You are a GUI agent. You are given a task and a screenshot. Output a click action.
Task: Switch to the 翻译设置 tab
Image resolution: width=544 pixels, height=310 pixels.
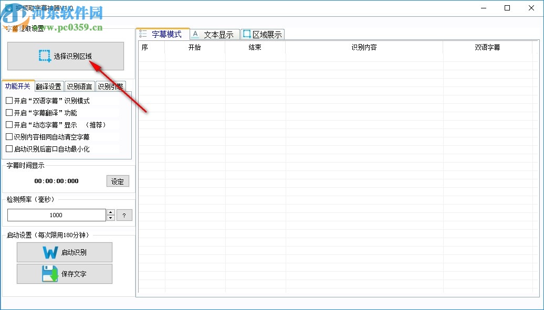pyautogui.click(x=49, y=87)
